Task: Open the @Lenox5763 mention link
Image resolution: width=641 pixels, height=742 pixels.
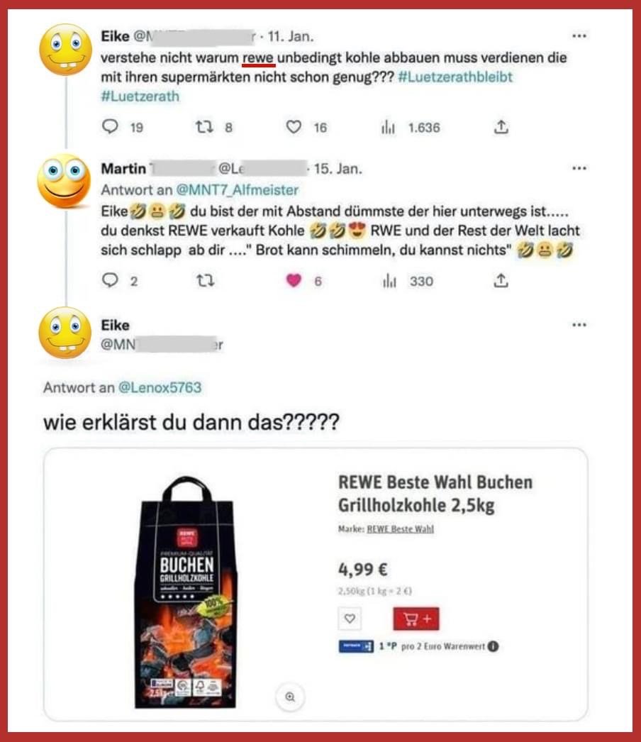Action: [x=160, y=387]
